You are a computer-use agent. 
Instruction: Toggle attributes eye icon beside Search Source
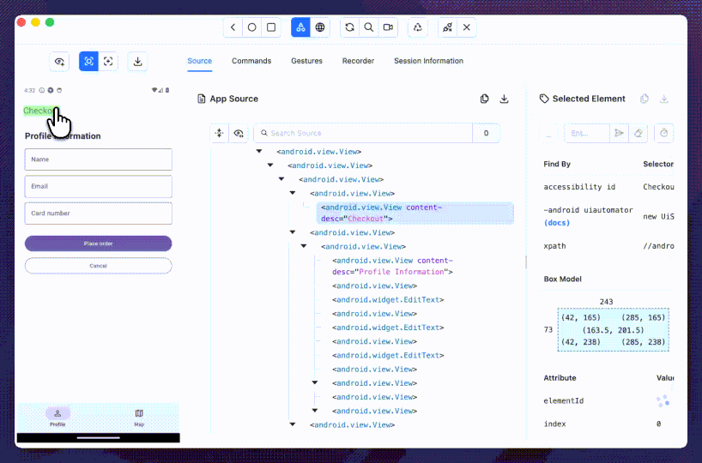point(239,133)
